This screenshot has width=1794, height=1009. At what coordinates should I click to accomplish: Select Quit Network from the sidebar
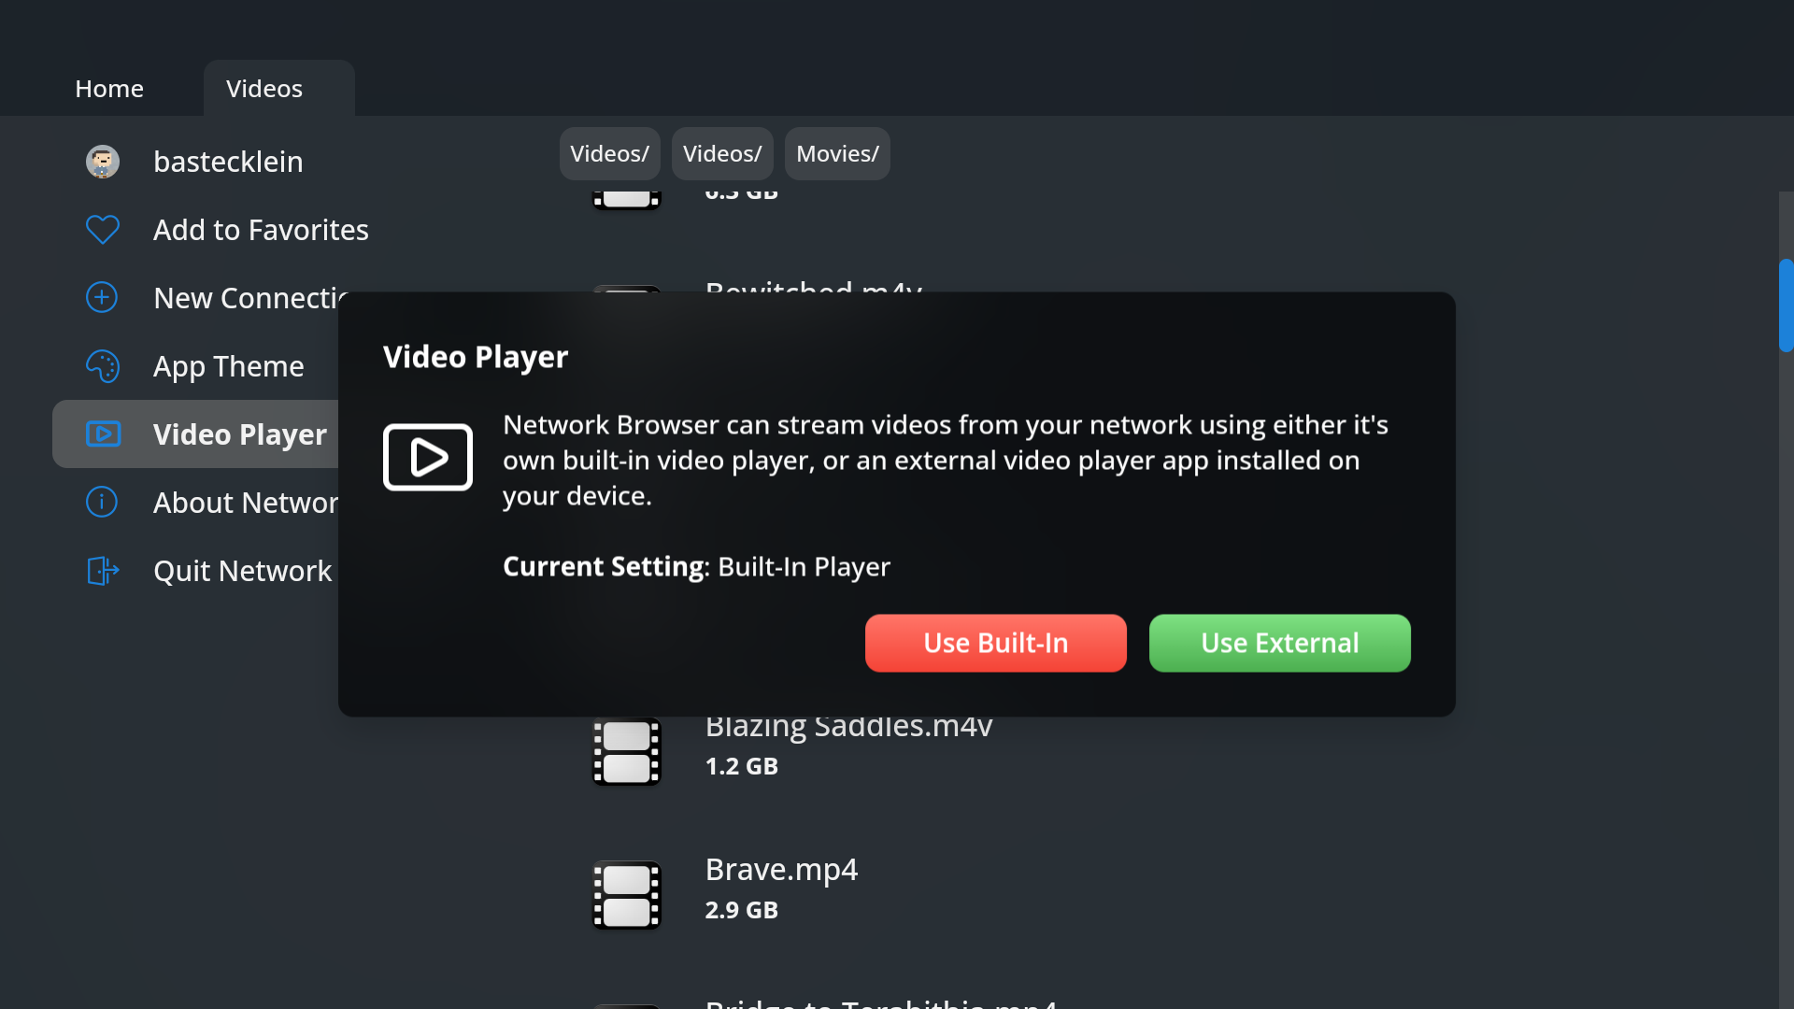coord(242,571)
